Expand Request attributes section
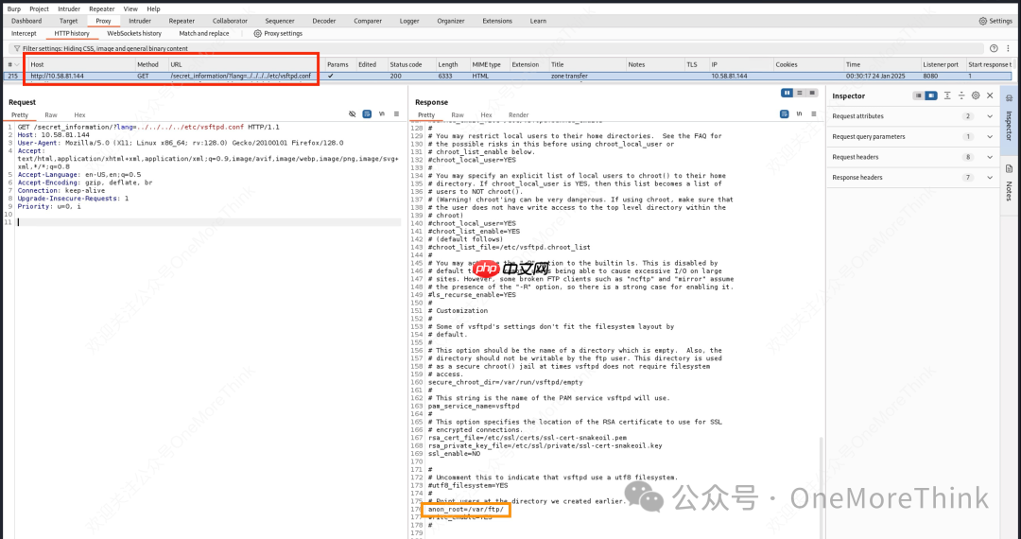 990,116
